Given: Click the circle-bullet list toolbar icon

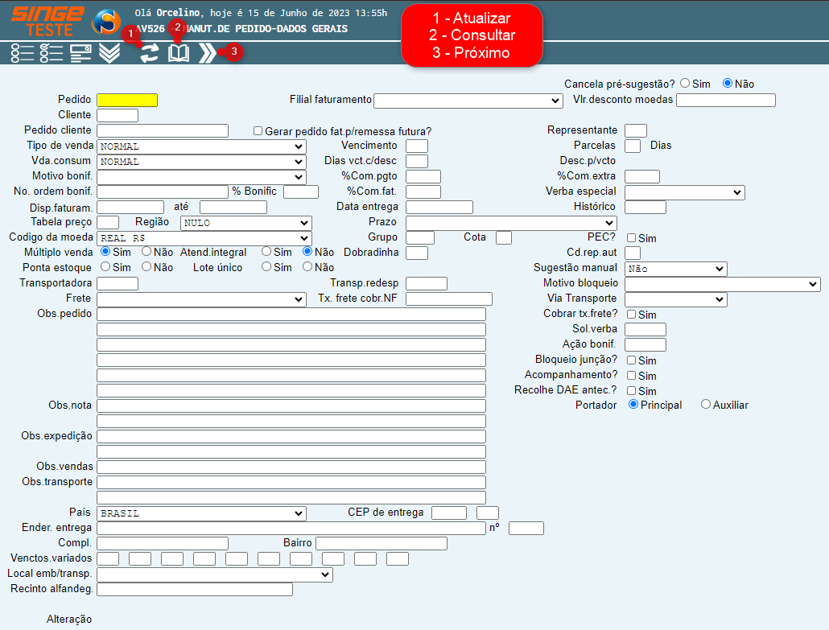Looking at the screenshot, I should pos(23,53).
